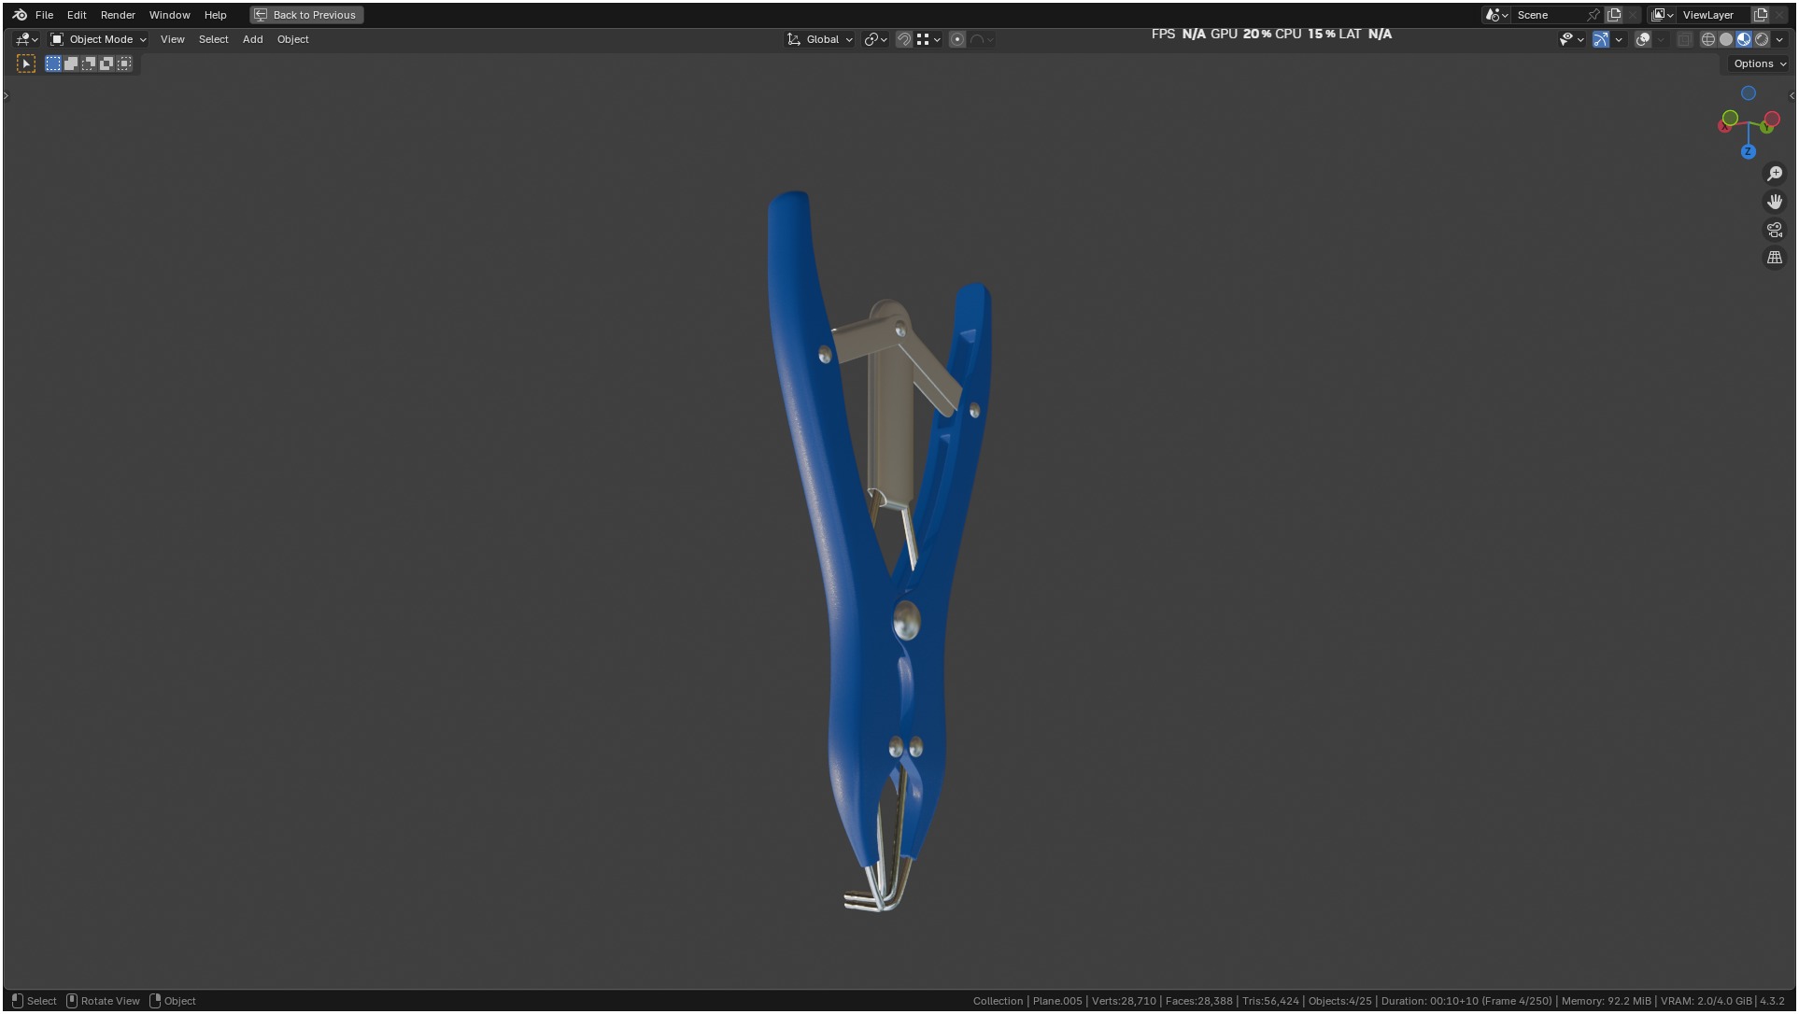
Task: Open selectability and visibility dropdown
Action: click(x=1571, y=39)
